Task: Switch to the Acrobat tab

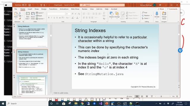Action: 114,9
